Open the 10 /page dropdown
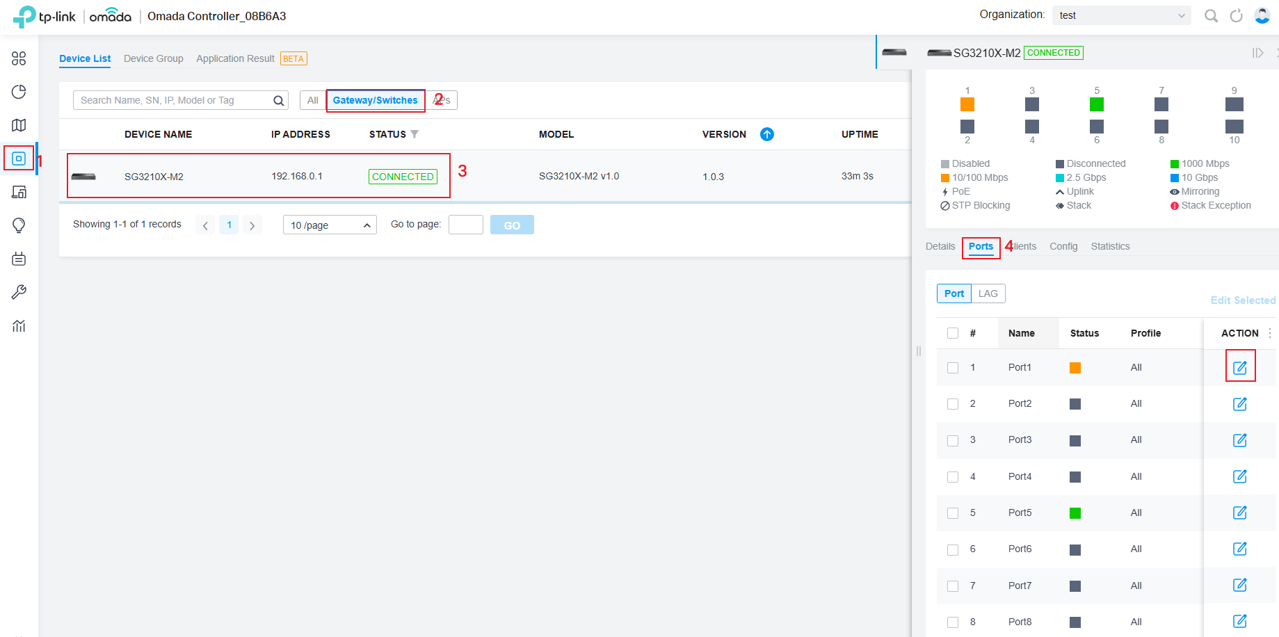 tap(330, 225)
